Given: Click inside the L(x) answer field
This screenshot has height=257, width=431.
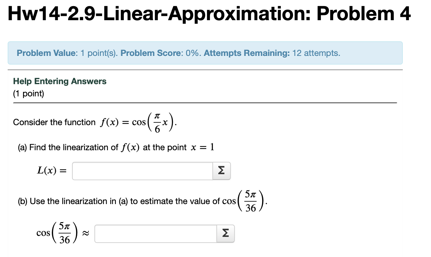Looking at the screenshot, I should [142, 171].
